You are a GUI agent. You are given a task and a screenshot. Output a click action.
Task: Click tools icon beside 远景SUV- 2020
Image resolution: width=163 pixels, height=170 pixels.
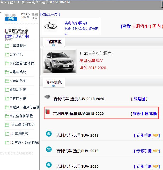[49, 165]
